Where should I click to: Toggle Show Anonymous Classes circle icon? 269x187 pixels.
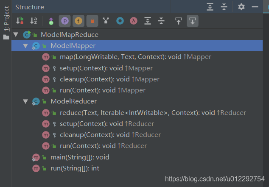point(120,21)
